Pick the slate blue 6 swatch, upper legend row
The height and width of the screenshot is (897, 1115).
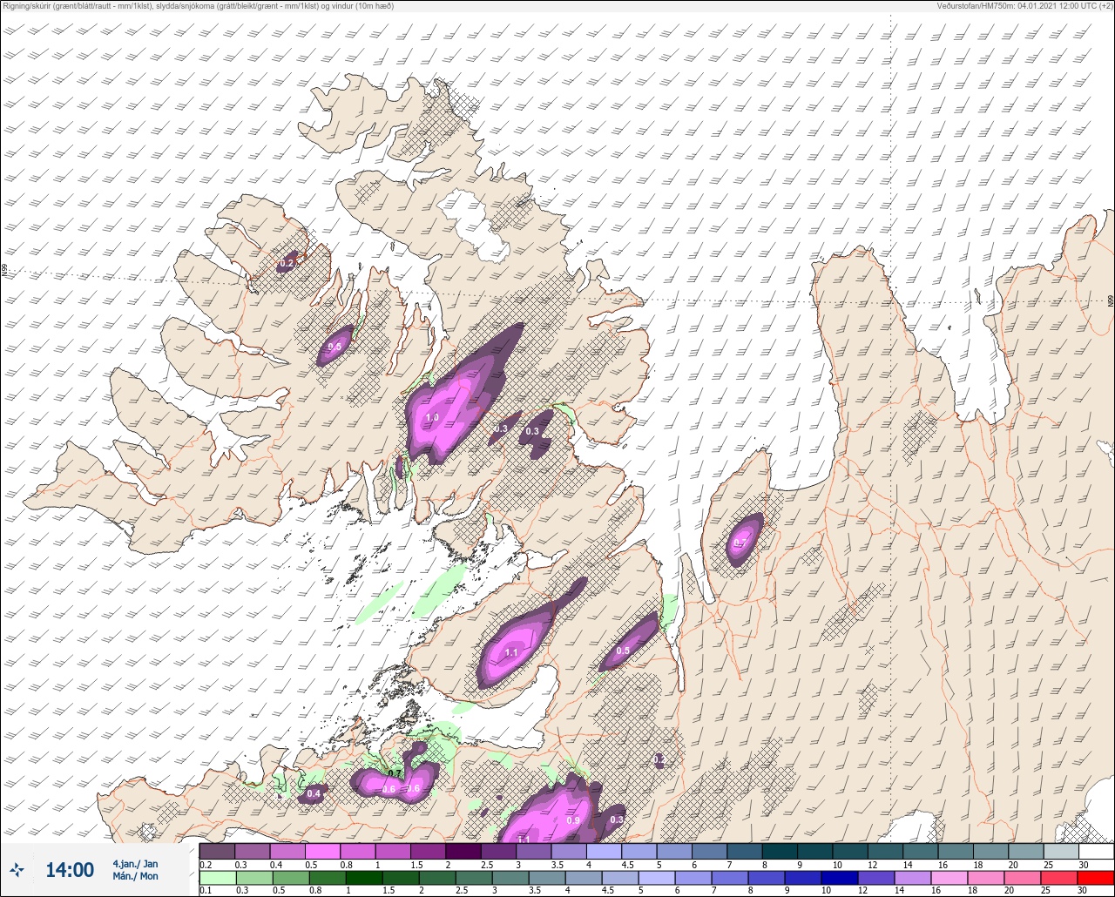pyautogui.click(x=709, y=851)
